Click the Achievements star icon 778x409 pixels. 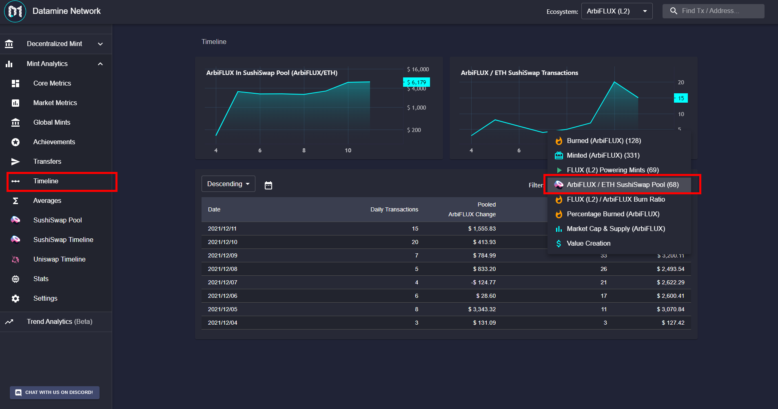16,142
